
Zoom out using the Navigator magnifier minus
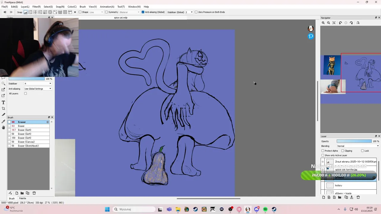[x=329, y=23]
